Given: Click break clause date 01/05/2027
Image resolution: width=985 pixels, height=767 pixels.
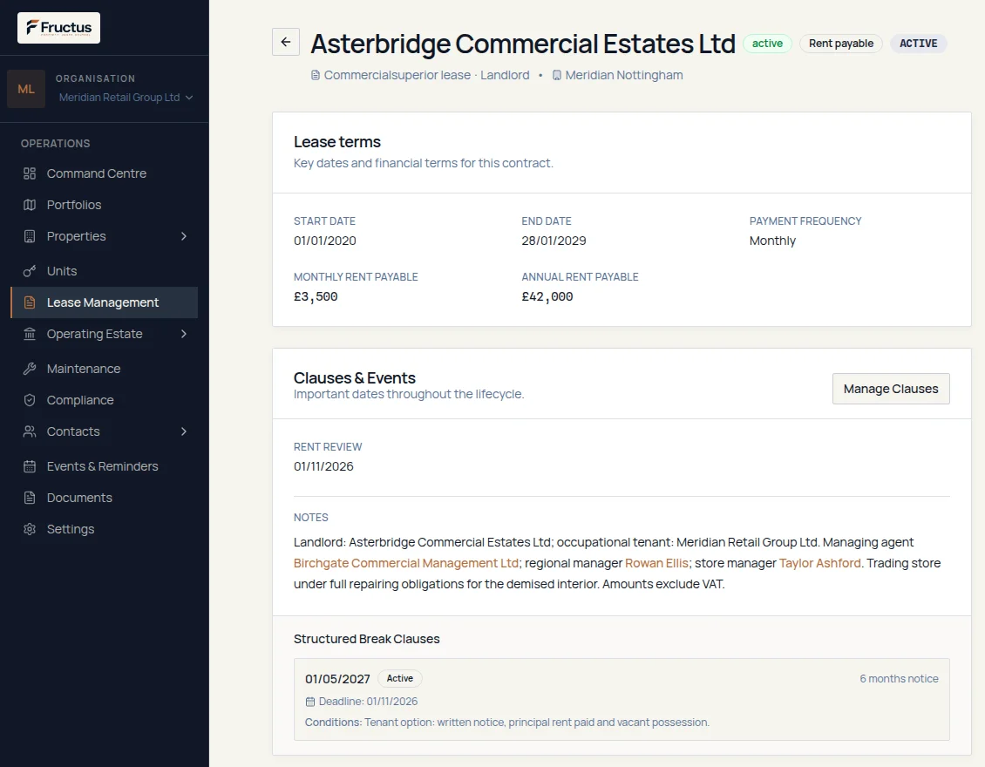Looking at the screenshot, I should pos(337,679).
